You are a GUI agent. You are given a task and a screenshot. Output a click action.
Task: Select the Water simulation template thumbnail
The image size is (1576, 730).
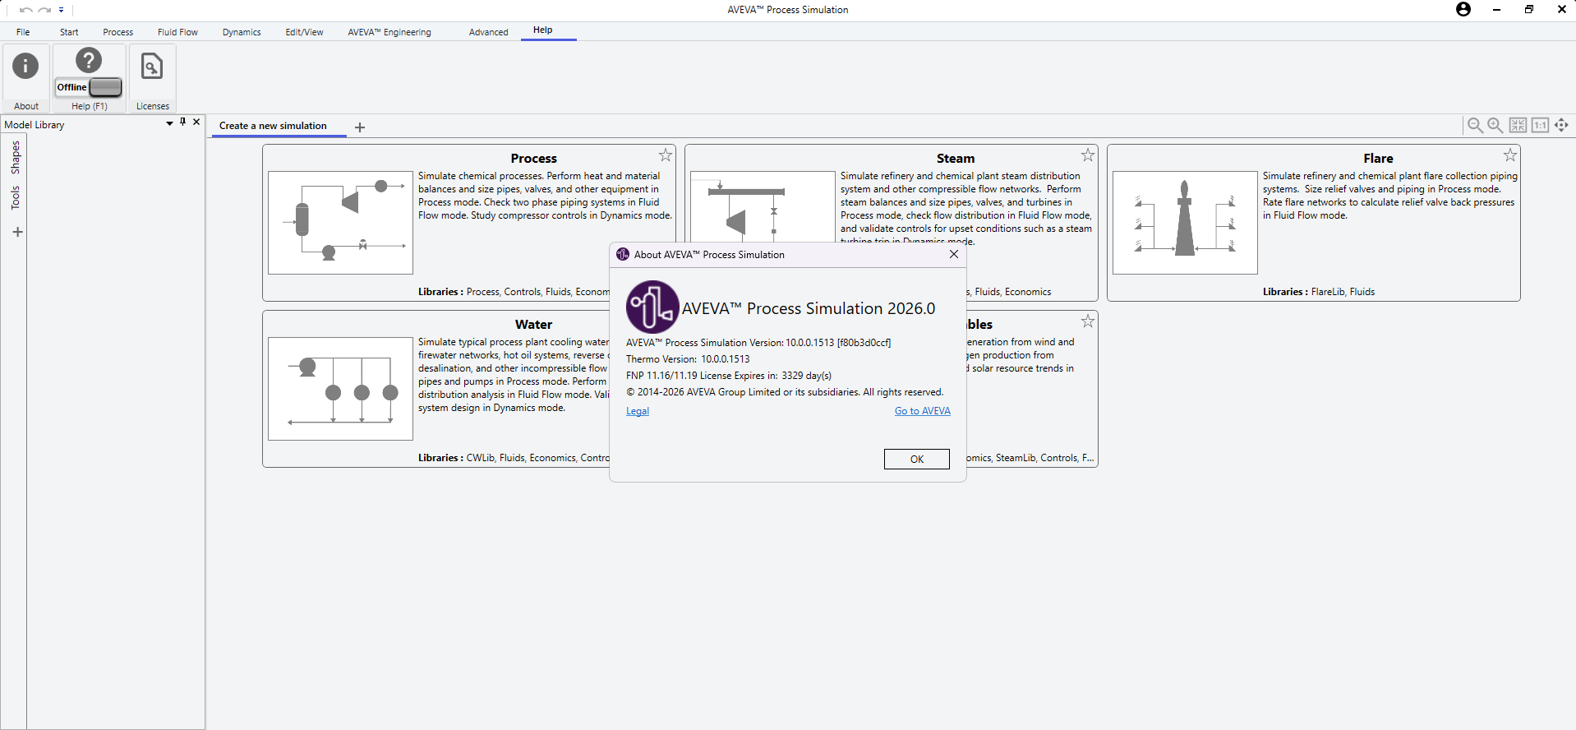click(x=340, y=388)
